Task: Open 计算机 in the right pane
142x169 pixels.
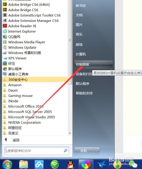Action: pyautogui.click(x=81, y=54)
